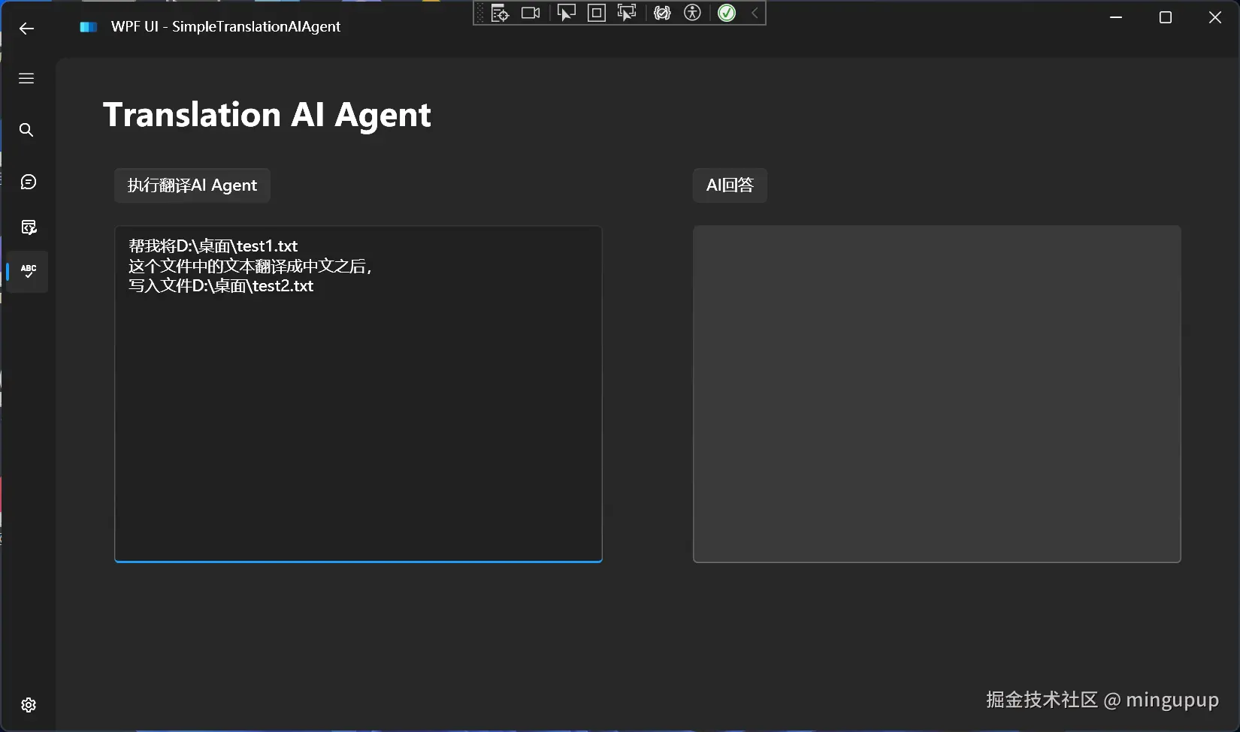Minimize the SimpleTranslationAIAgent window
The image size is (1240, 732).
1116,17
